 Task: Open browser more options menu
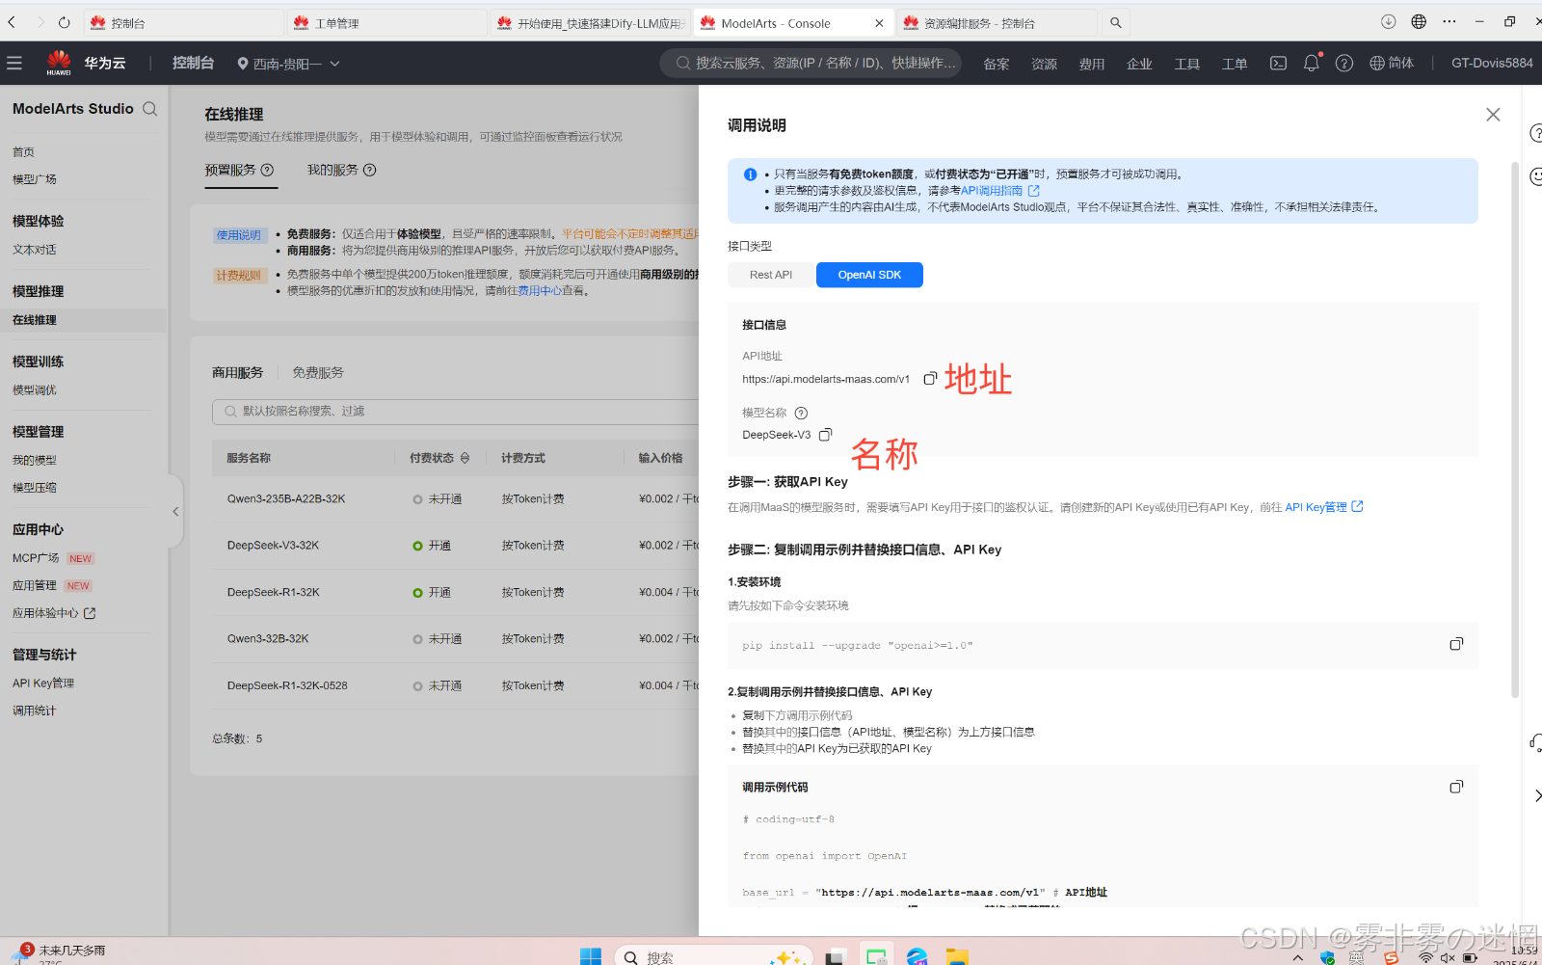click(x=1449, y=21)
